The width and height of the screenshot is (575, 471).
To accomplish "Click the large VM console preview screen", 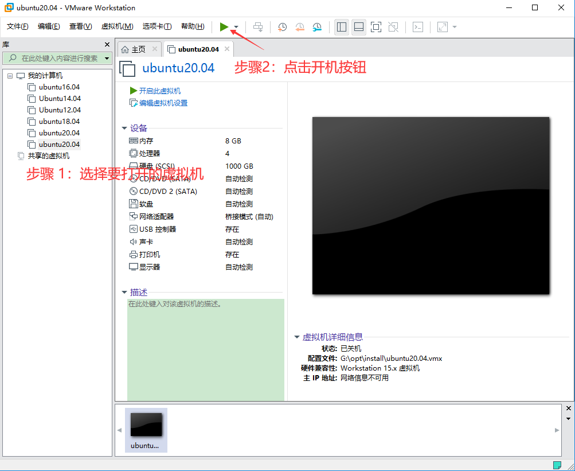I will 431,205.
